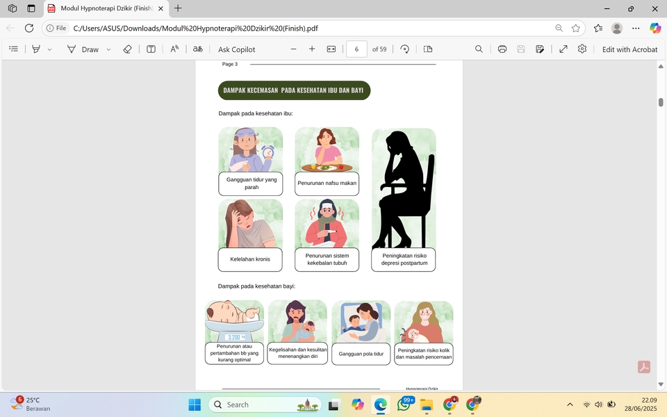Open the table of contents panel

pos(14,49)
